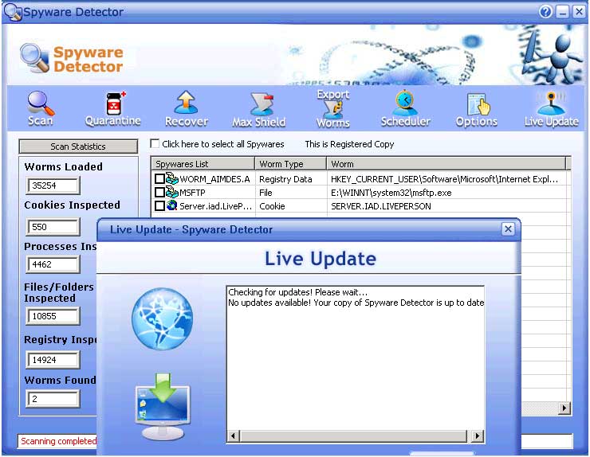Click the Worms Found value field
This screenshot has width=590, height=457.
(53, 399)
